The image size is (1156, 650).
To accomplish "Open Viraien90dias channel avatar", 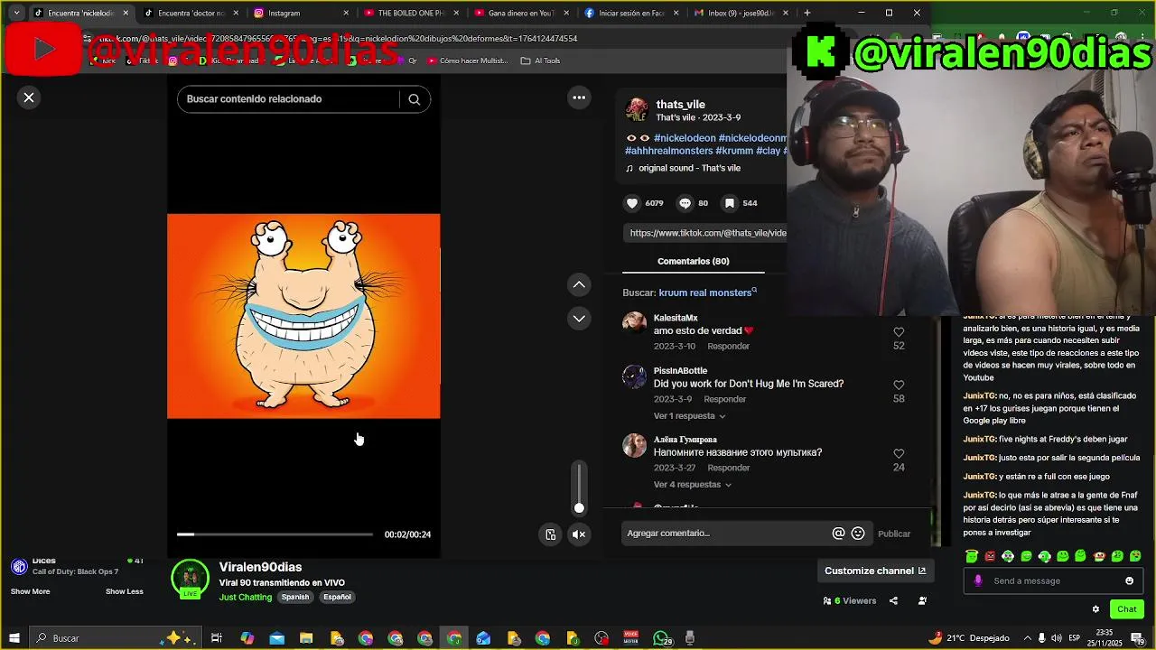I will (190, 579).
